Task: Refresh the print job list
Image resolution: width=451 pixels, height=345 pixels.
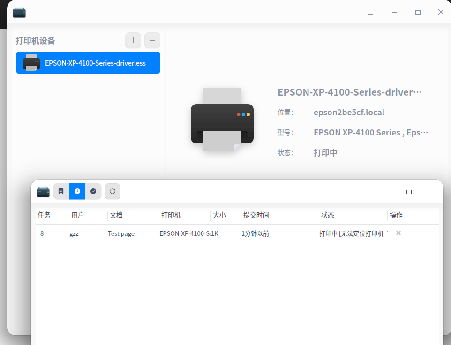Action: click(113, 191)
